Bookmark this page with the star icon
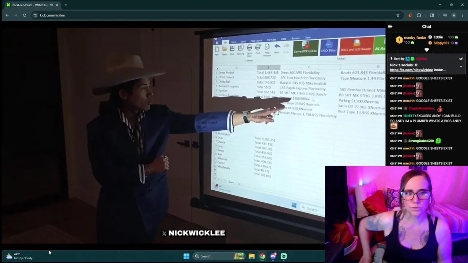468x263 pixels. click(x=398, y=15)
